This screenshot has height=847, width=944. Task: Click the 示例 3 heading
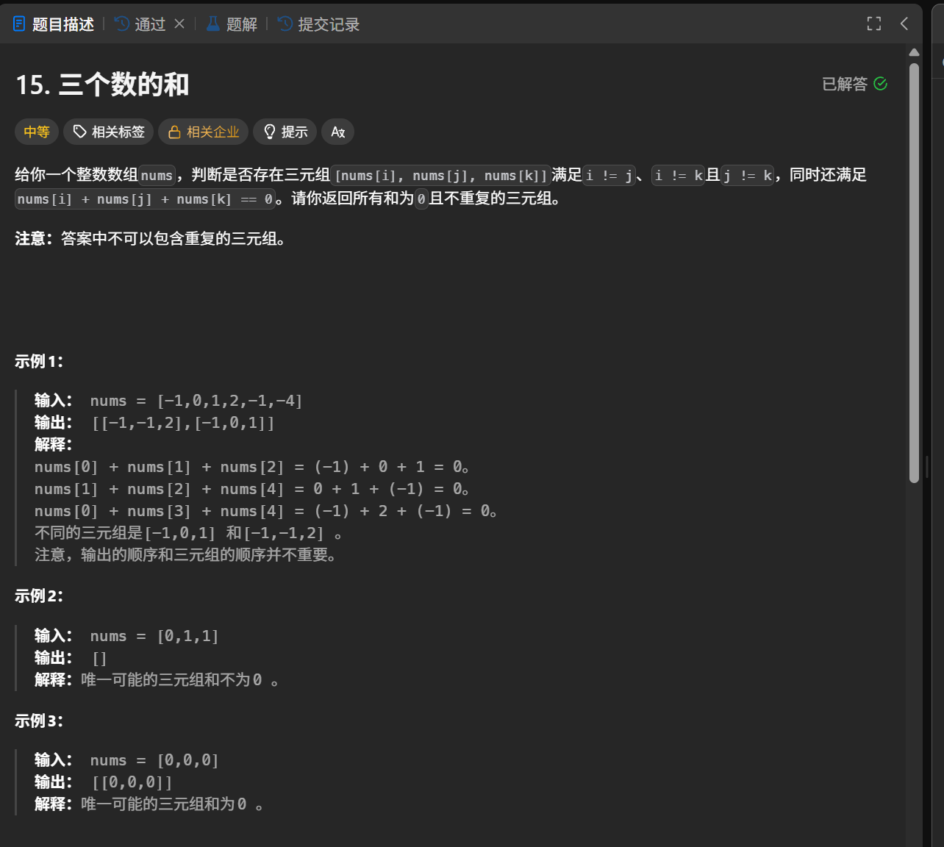coord(39,721)
